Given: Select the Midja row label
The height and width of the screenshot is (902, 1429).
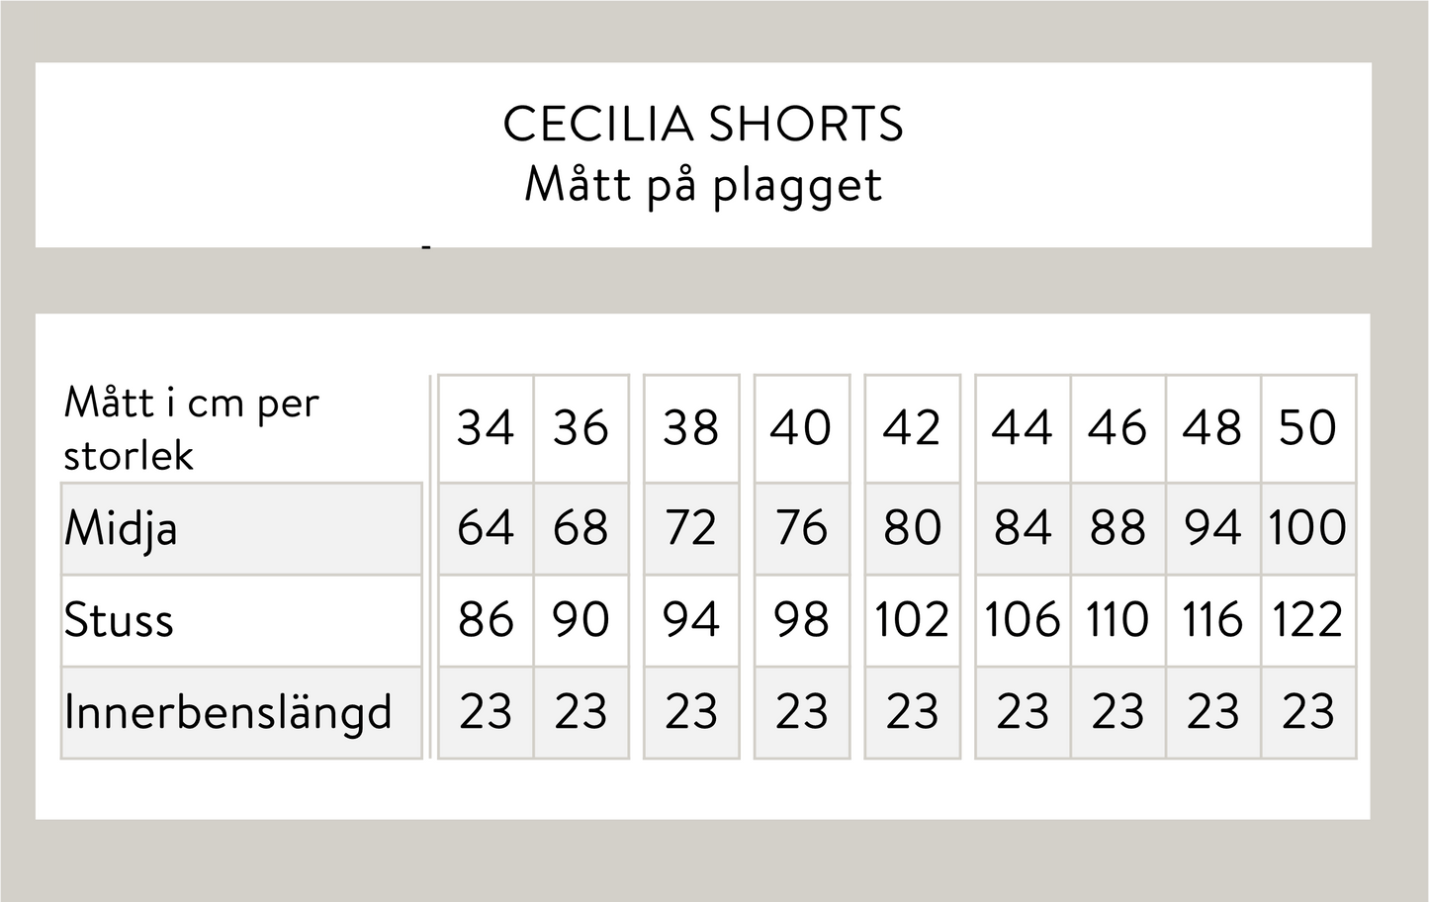Looking at the screenshot, I should pyautogui.click(x=121, y=528).
